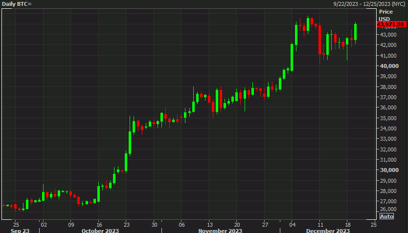Click the November 2023 month label
The image size is (408, 233).
pyautogui.click(x=220, y=231)
